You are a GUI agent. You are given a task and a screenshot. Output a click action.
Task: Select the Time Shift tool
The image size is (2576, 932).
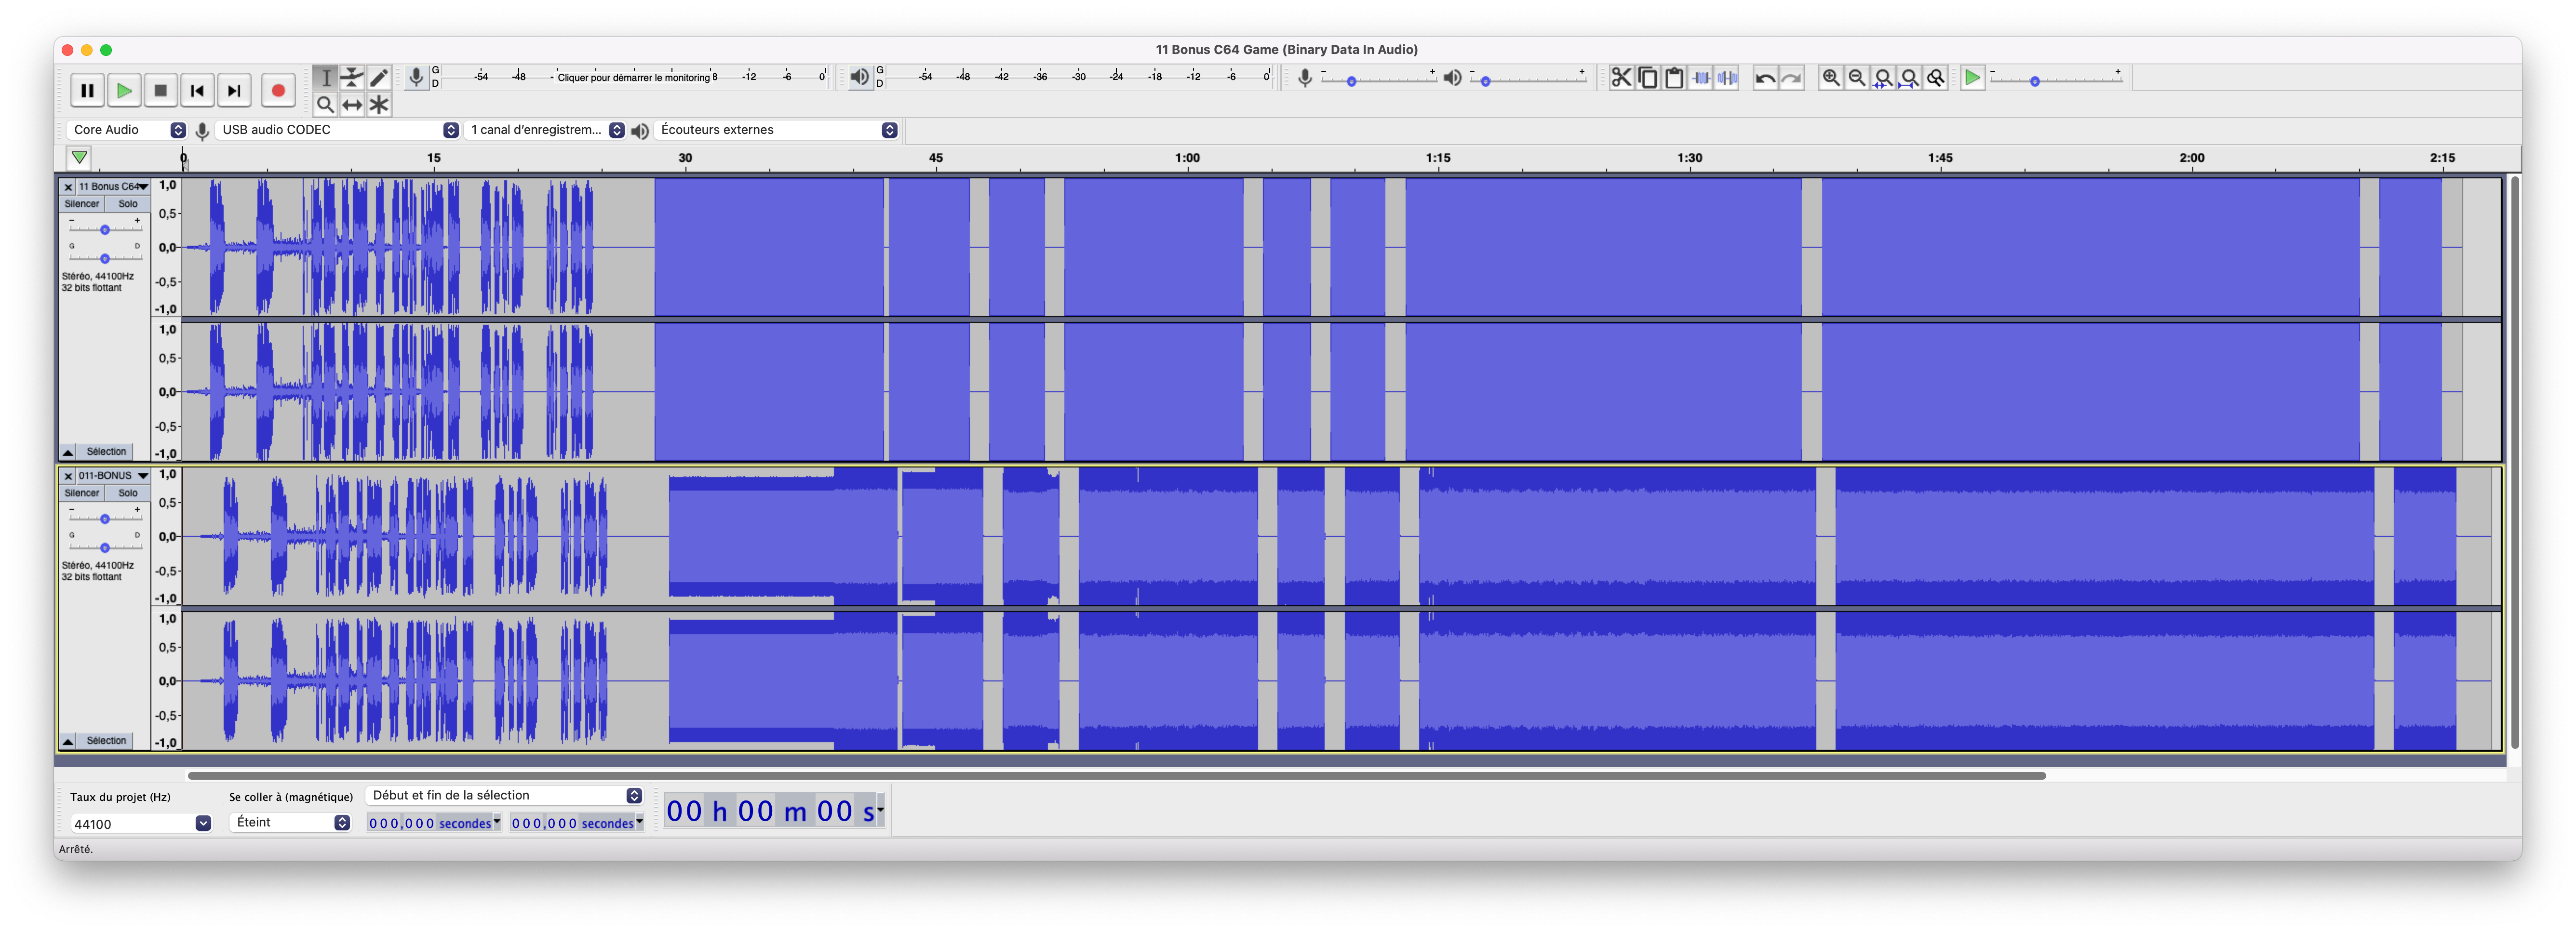click(352, 104)
